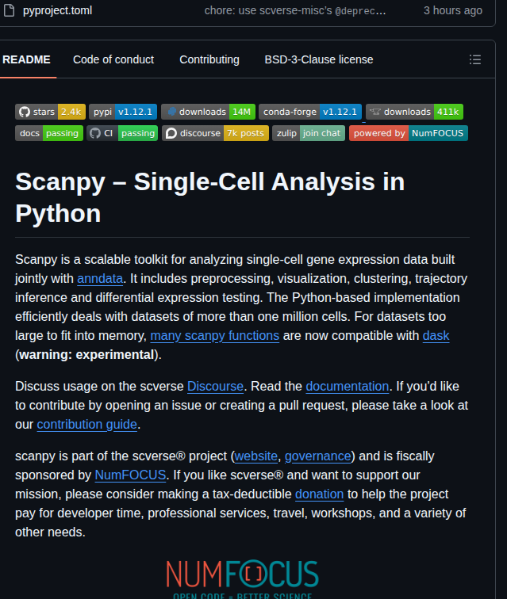Click the pyproject.toml file icon
Viewport: 507px width, 599px height.
[9, 10]
